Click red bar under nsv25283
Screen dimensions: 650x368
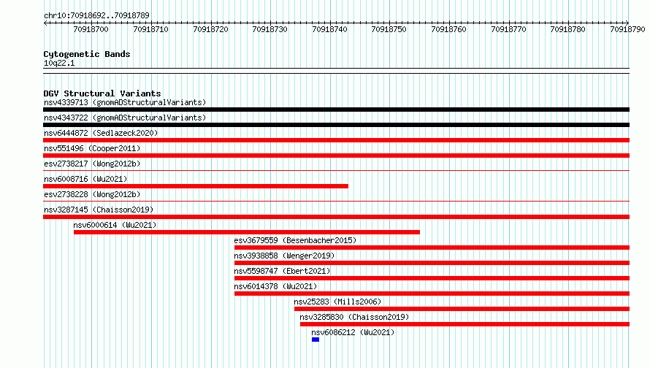462,309
